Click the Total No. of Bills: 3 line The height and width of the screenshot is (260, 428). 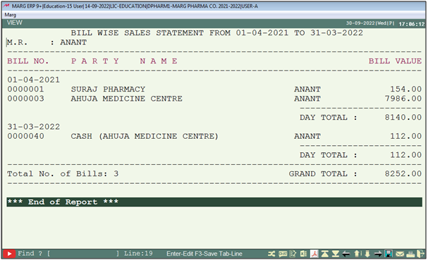tap(63, 174)
